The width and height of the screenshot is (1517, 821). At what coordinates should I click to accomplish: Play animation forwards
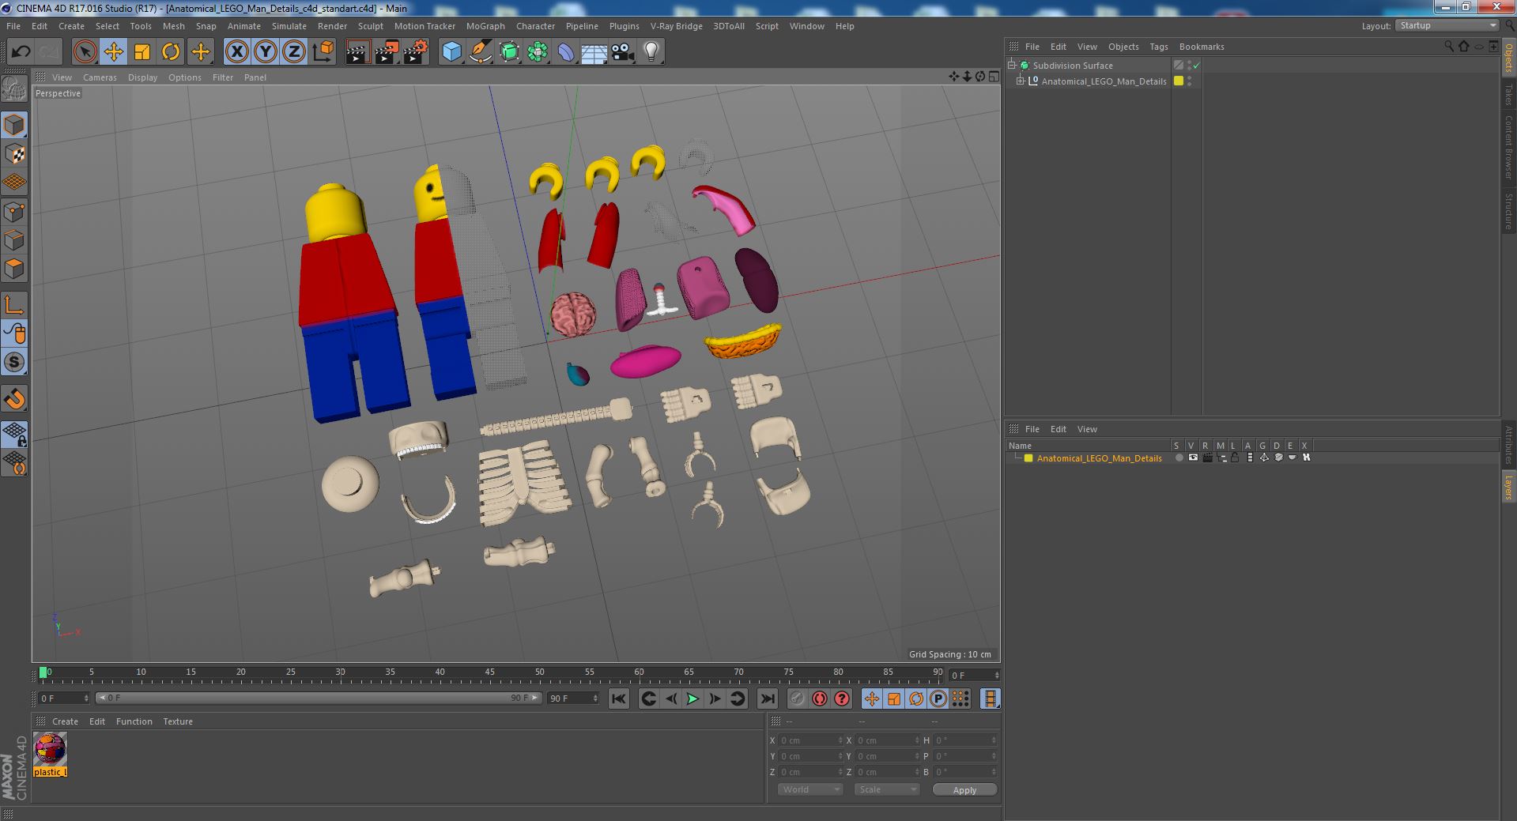[692, 699]
